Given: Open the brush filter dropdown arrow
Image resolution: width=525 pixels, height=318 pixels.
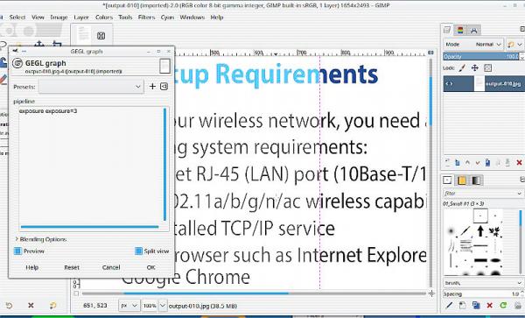Looking at the screenshot, I should [519, 194].
